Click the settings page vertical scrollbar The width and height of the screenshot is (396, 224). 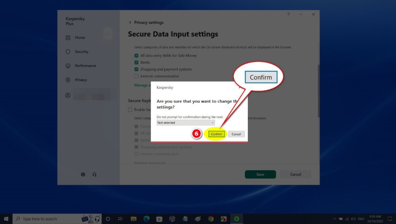318,91
